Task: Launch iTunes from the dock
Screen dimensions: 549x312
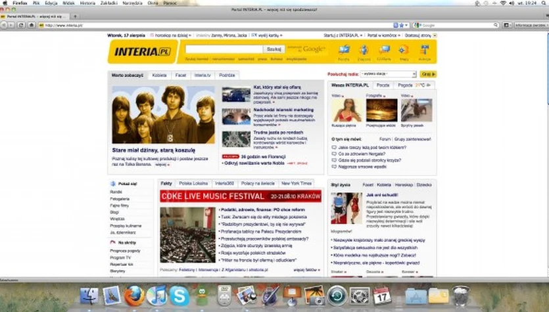Action: click(156, 296)
